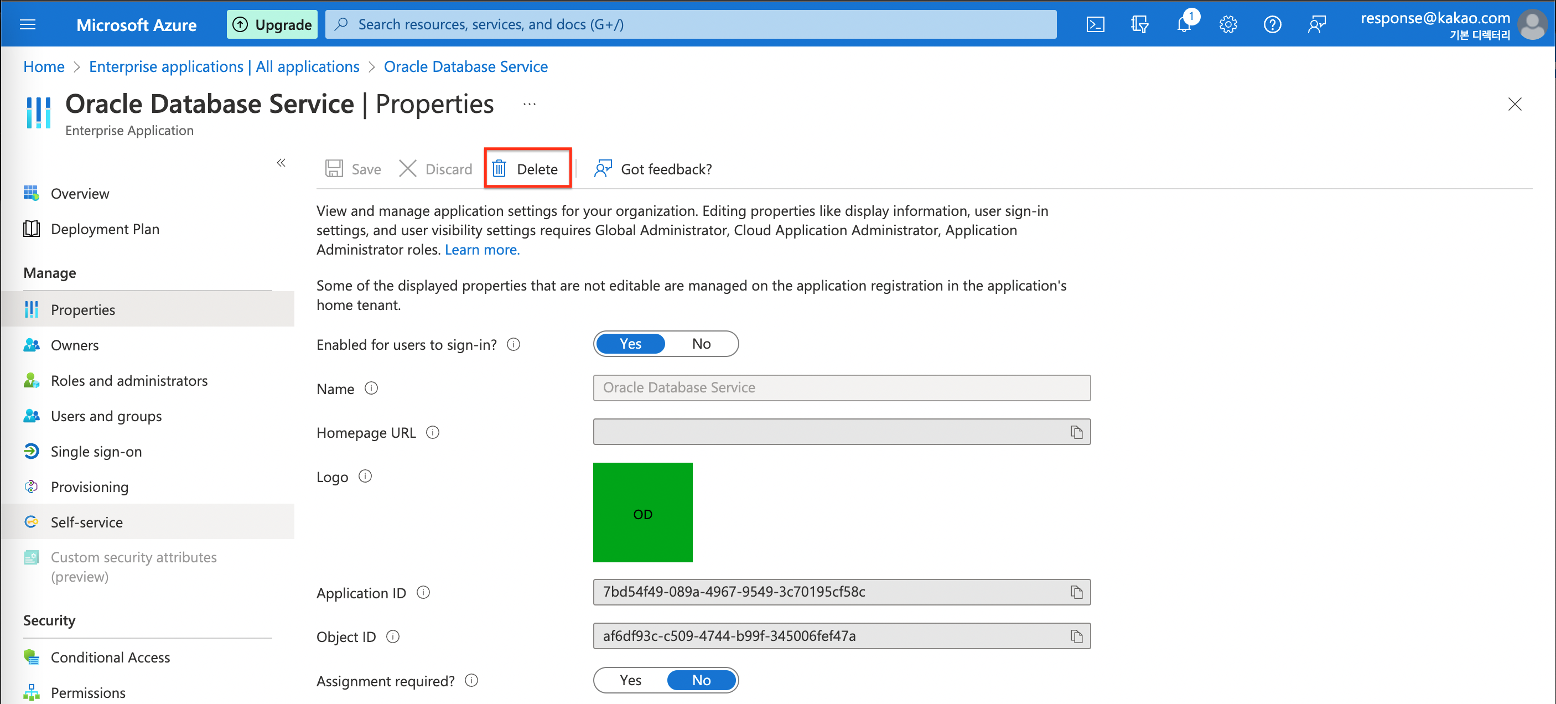Set Assignment required to No
The width and height of the screenshot is (1556, 704).
pos(701,680)
